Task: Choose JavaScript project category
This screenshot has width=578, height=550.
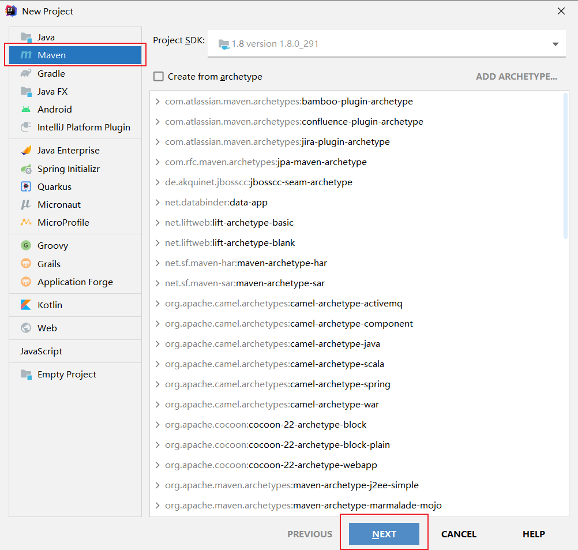Action: pyautogui.click(x=75, y=351)
